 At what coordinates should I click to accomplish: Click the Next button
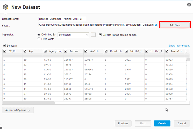(143, 123)
